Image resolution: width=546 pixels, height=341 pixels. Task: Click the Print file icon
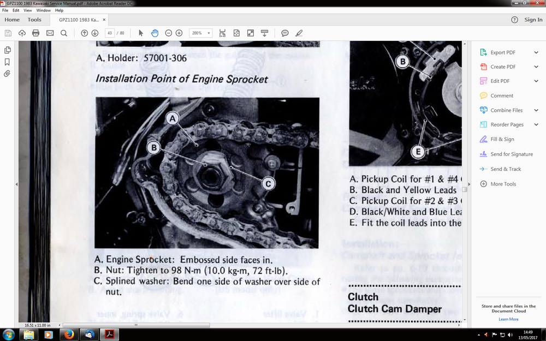(x=36, y=33)
